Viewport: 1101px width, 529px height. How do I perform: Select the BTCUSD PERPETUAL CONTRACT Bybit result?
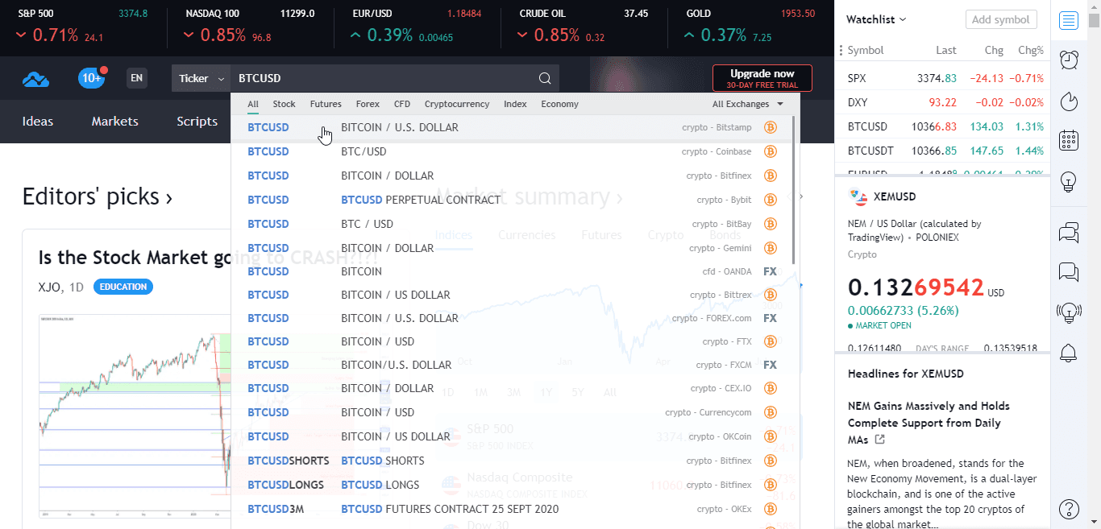tap(511, 200)
